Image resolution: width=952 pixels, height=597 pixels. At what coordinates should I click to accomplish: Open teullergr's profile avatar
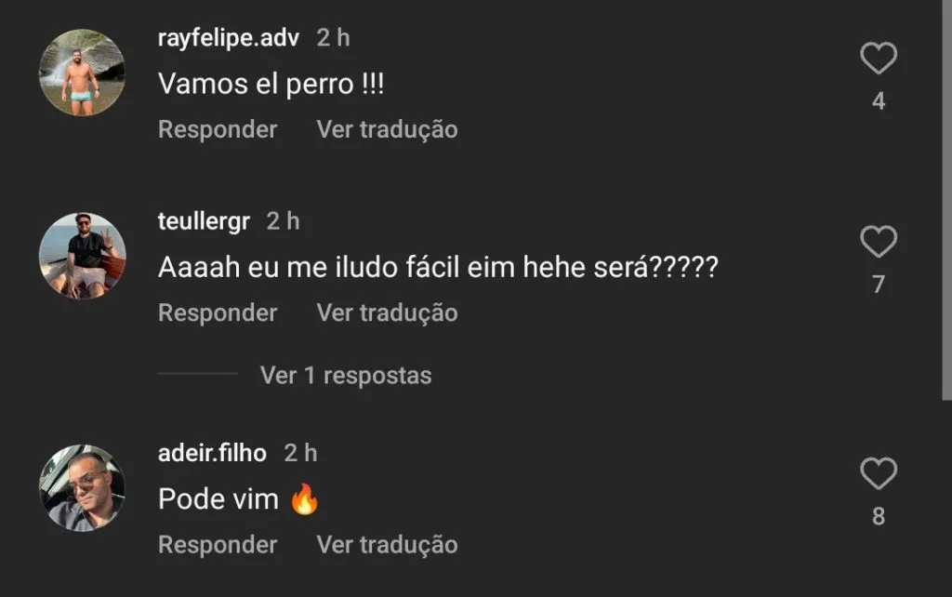point(82,256)
